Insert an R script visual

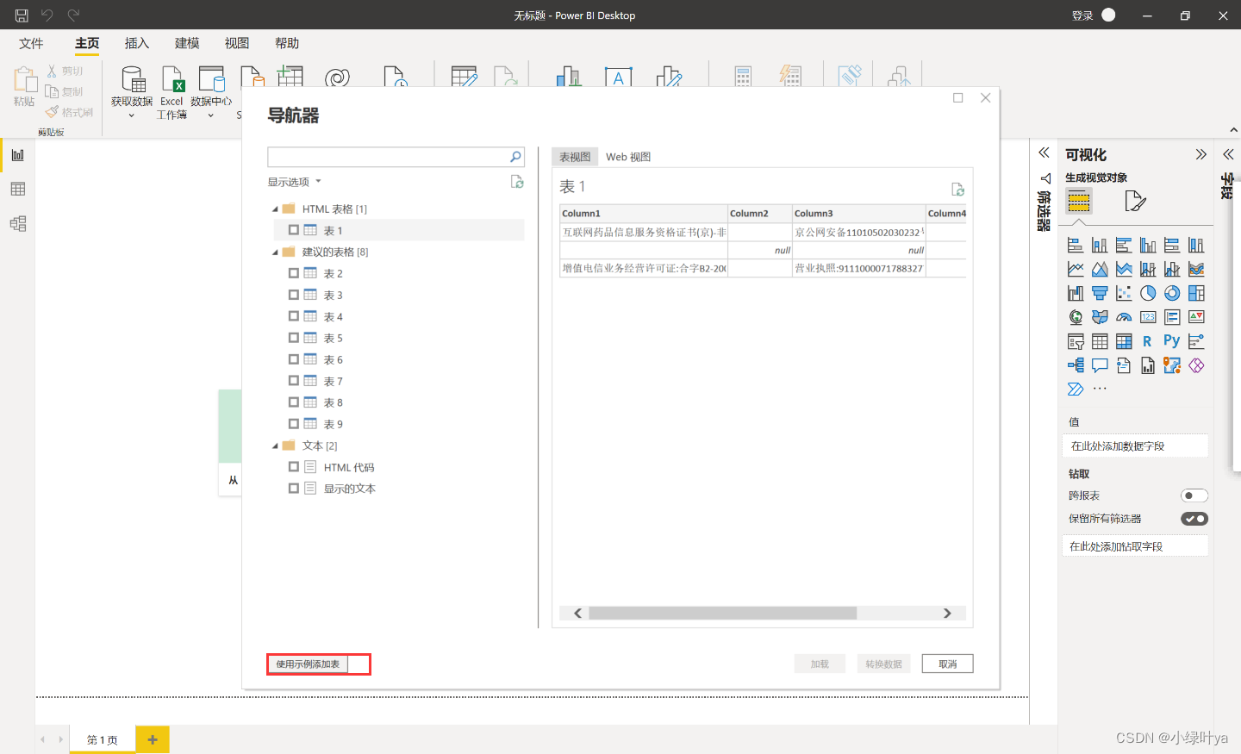1148,342
